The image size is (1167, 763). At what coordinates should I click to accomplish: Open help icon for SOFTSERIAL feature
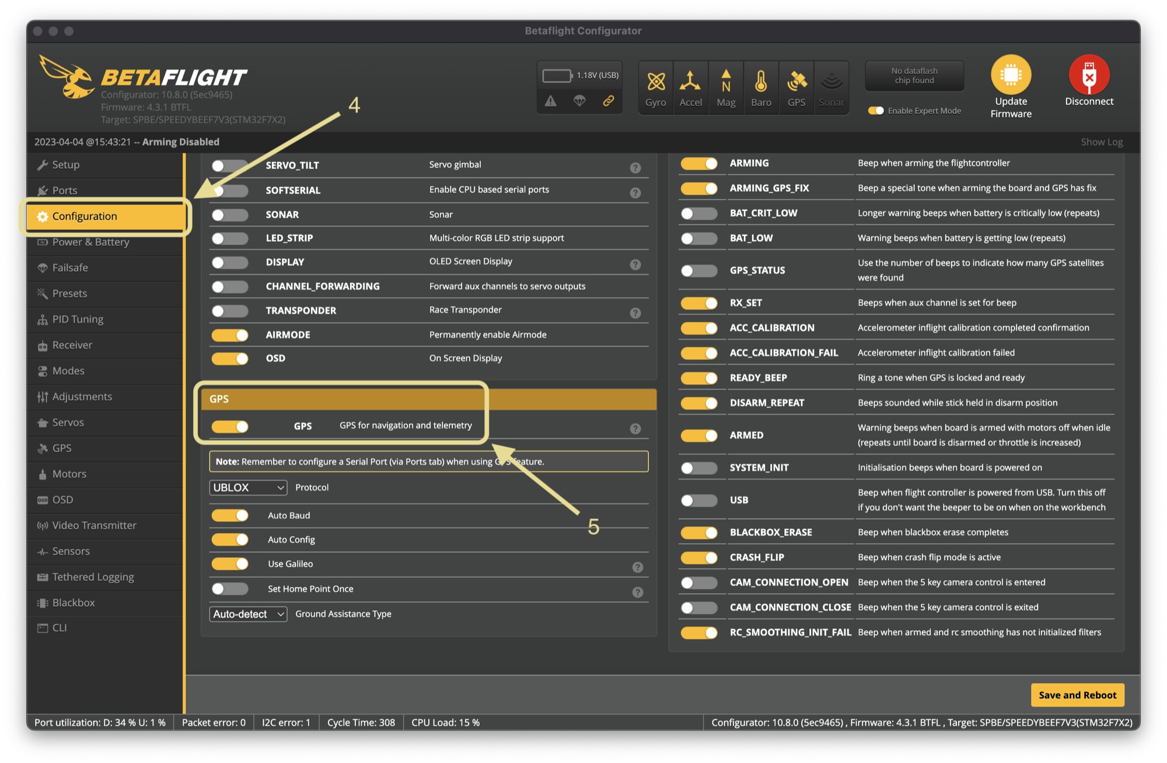(x=635, y=192)
